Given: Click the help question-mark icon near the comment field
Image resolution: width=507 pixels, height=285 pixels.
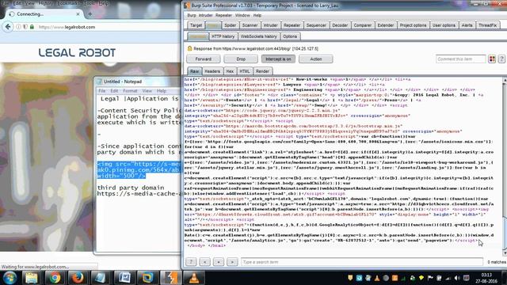Looking at the screenshot, I should coord(501,59).
